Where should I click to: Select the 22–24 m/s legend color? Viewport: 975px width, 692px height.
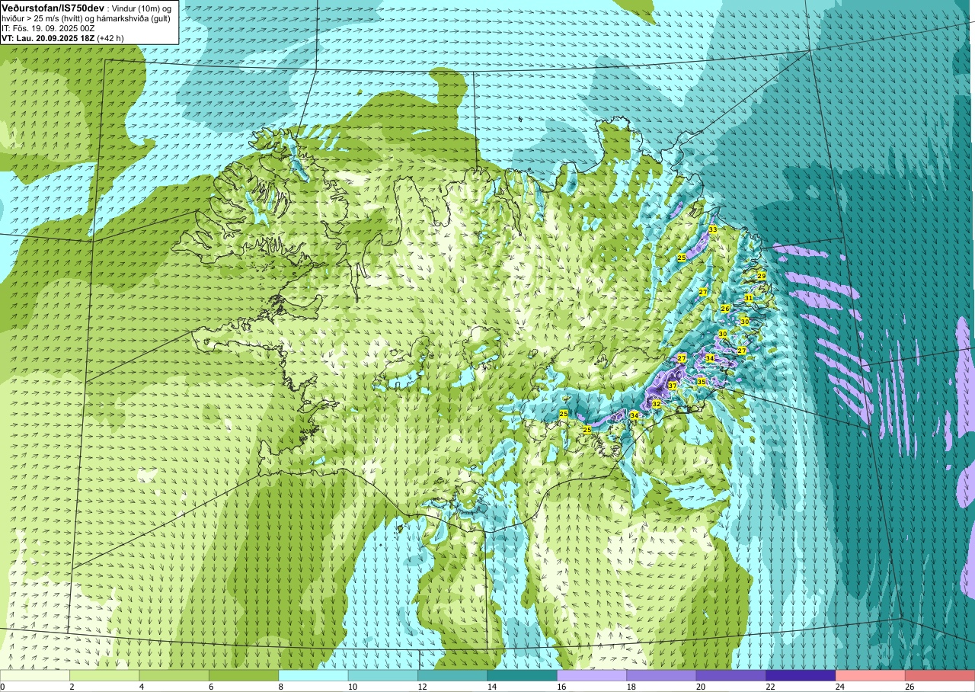click(801, 675)
